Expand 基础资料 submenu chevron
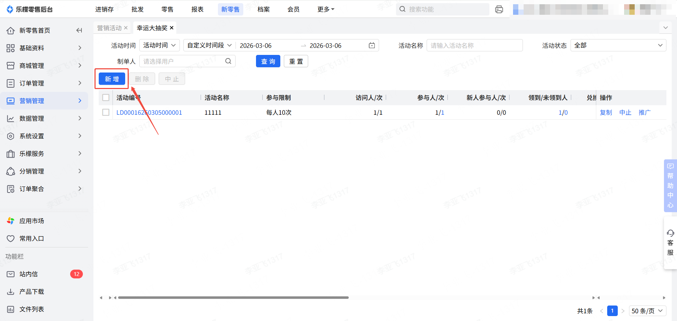The image size is (677, 321). [80, 48]
